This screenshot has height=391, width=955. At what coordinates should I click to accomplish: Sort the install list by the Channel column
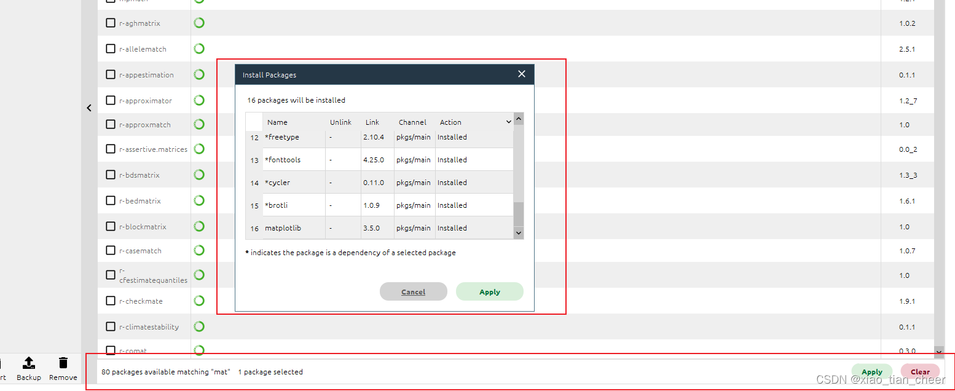click(412, 122)
